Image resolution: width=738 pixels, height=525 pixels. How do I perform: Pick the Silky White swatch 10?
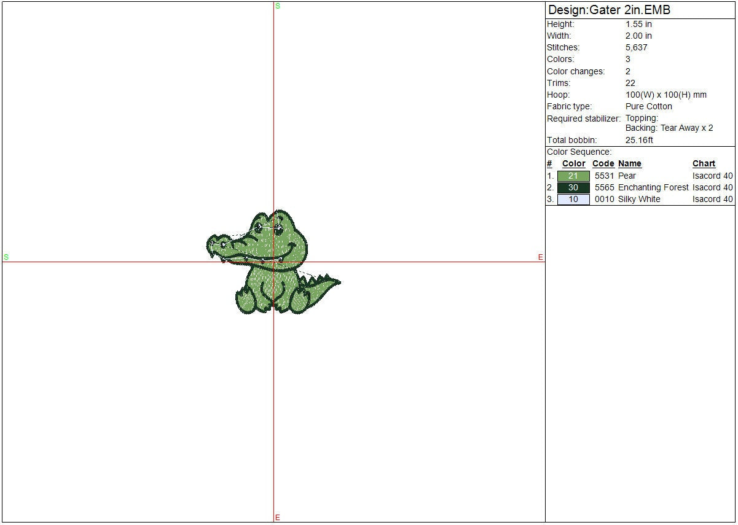573,200
